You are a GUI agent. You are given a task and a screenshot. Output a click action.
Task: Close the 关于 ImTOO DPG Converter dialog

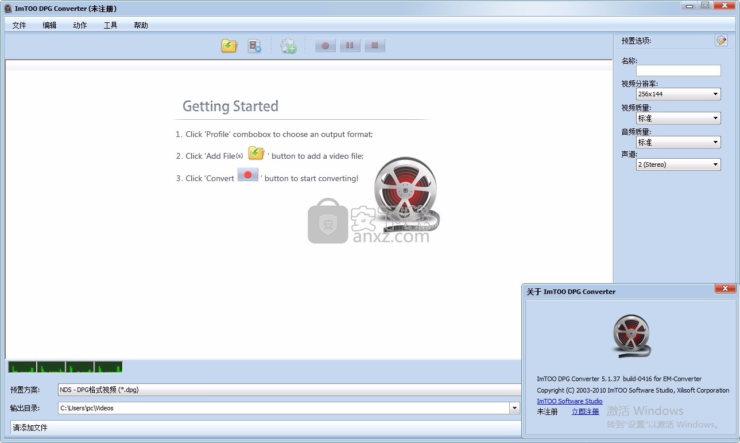[x=726, y=289]
